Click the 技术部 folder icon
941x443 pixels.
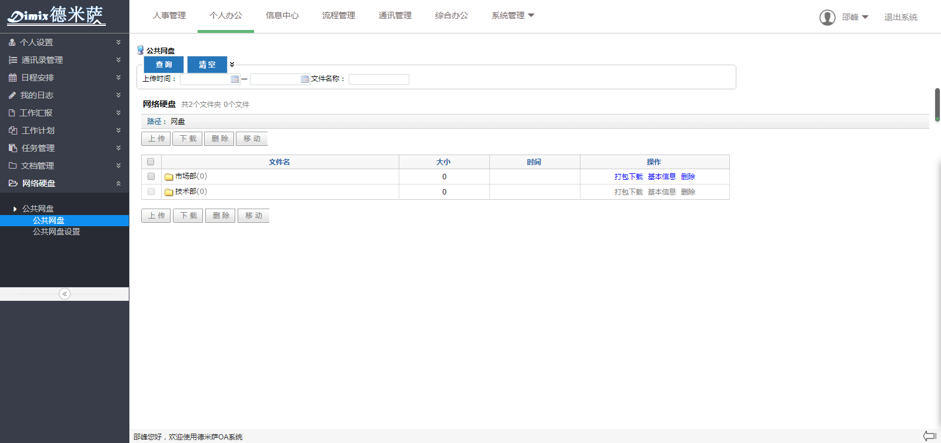pyautogui.click(x=169, y=192)
